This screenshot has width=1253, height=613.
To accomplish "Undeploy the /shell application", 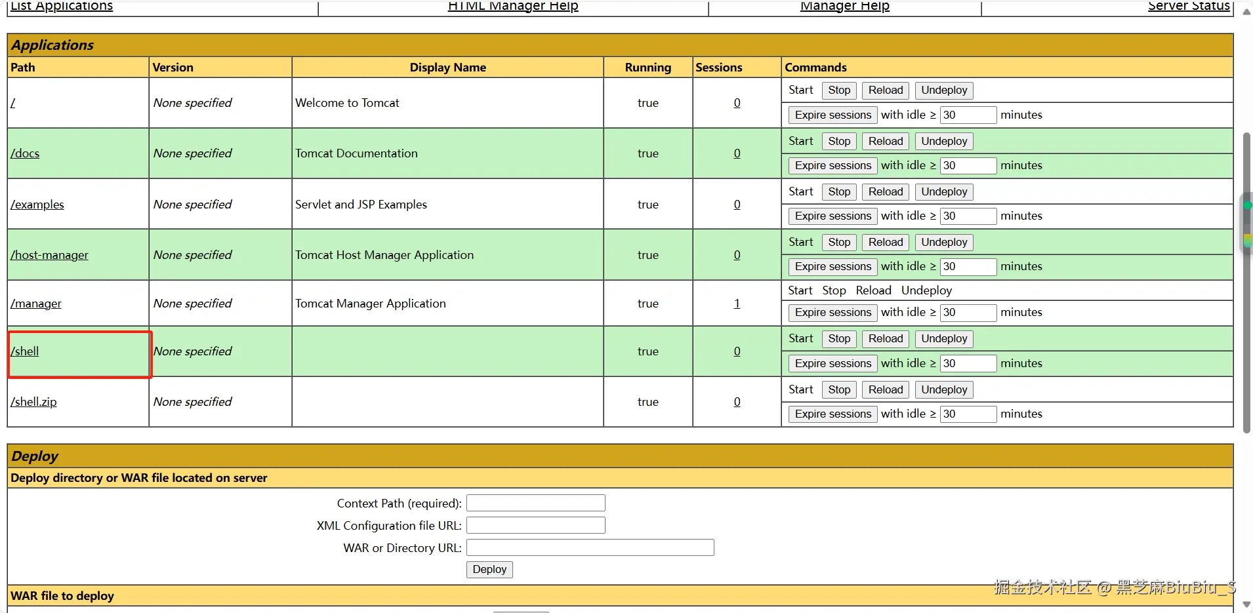I will pos(944,339).
